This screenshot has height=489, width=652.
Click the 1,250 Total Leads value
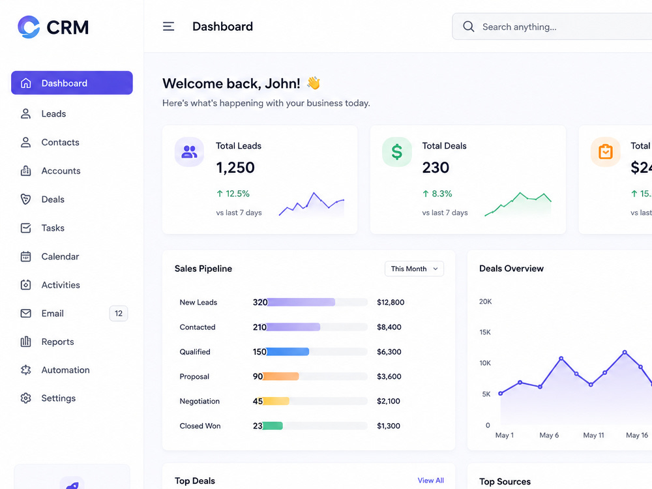click(235, 168)
